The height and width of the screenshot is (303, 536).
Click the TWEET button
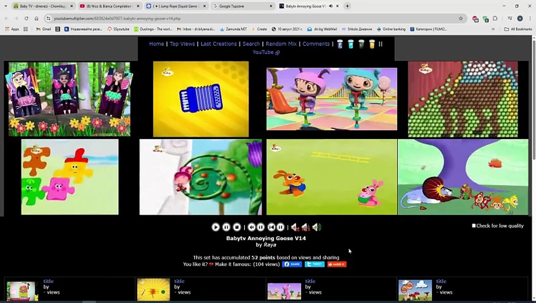pos(315,264)
